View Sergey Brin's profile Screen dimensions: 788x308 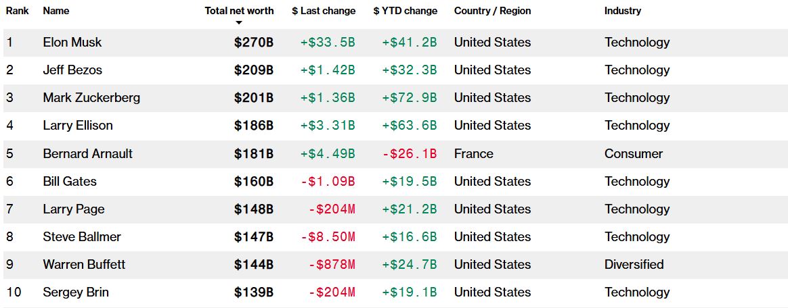point(76,292)
